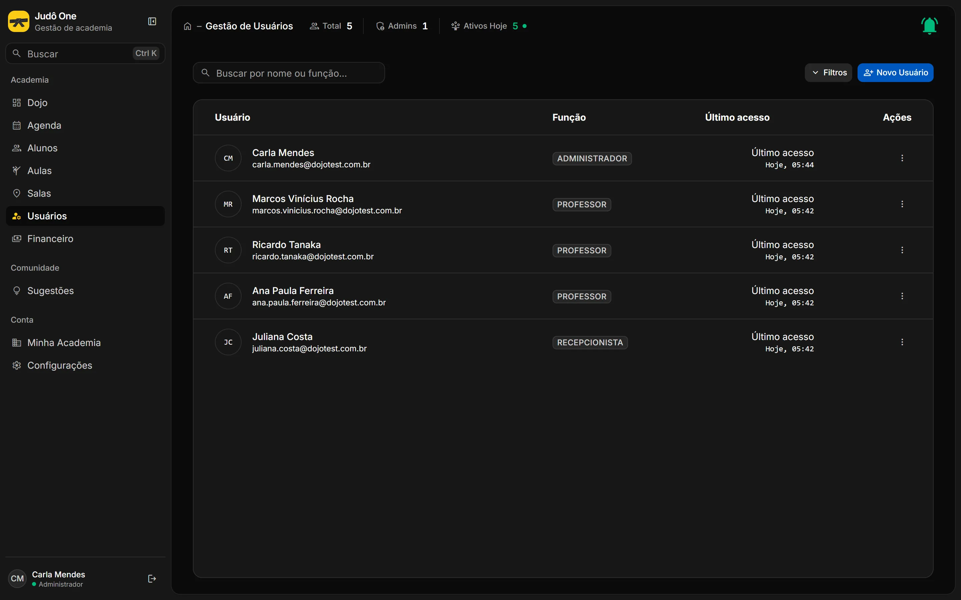Open Configurações page
Image resolution: width=961 pixels, height=600 pixels.
pyautogui.click(x=85, y=365)
